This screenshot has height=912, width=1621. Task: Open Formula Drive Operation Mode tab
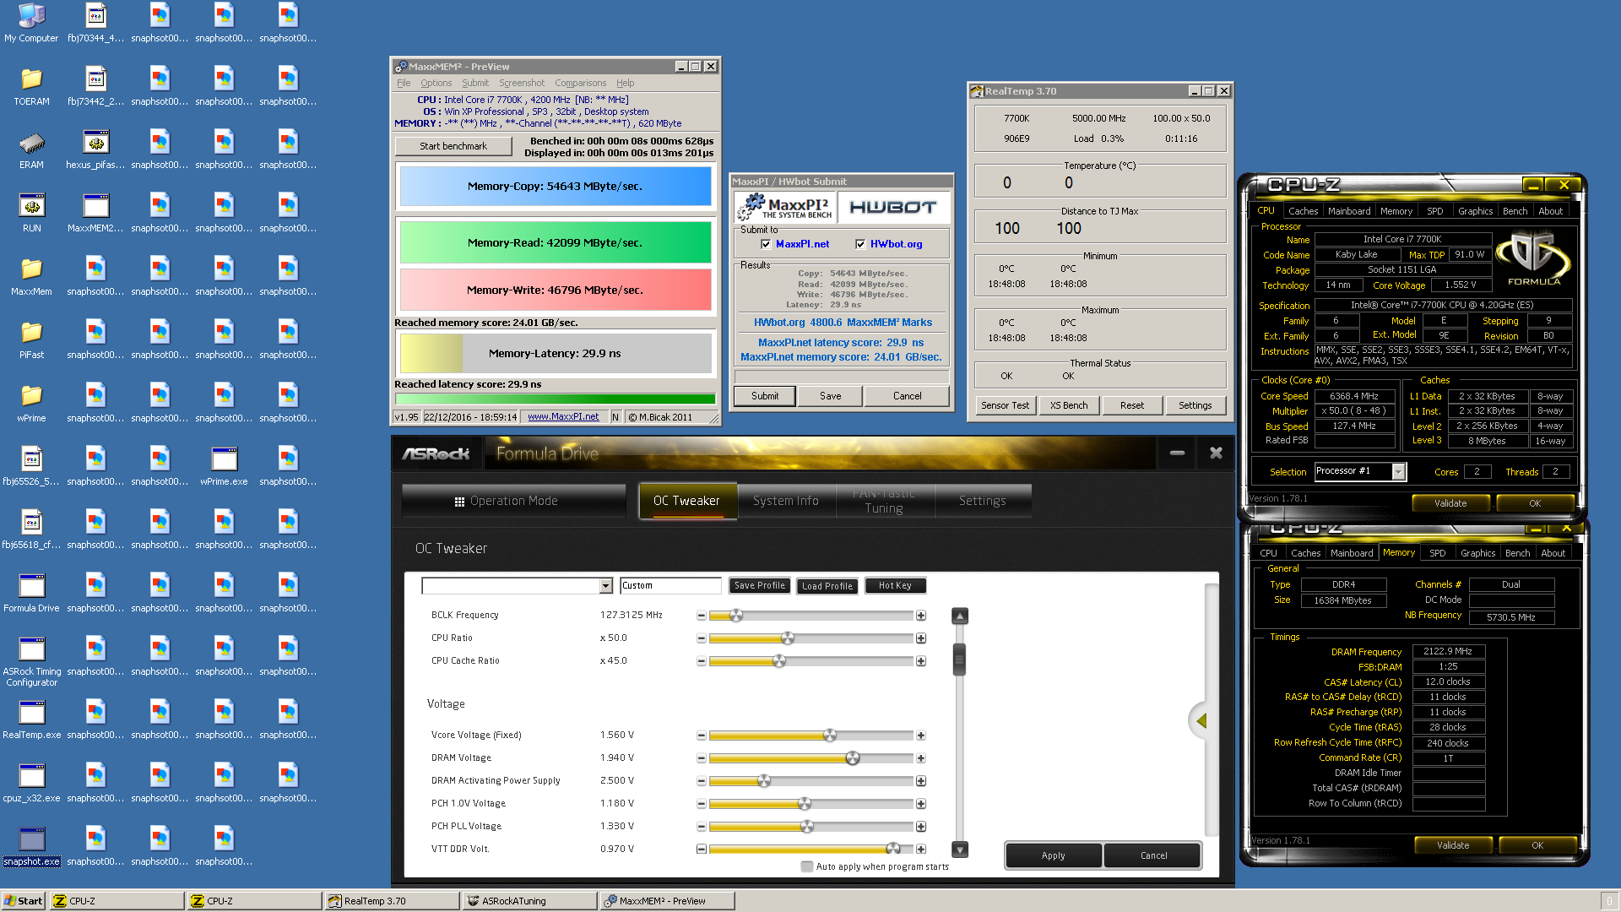[x=513, y=501]
